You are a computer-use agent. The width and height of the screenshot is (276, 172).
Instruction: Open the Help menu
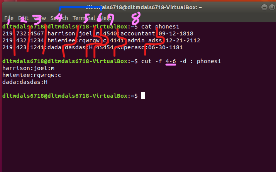coord(106,18)
